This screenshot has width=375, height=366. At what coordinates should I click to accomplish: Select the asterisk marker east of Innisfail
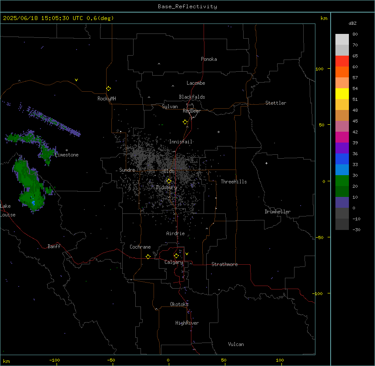[218, 132]
